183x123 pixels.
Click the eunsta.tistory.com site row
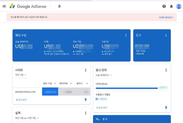point(51,92)
